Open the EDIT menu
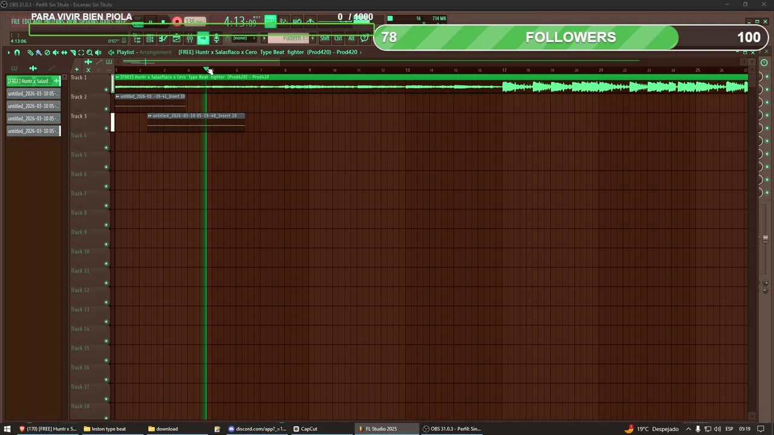 27,22
